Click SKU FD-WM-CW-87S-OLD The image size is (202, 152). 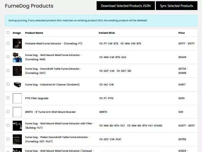(x=113, y=57)
